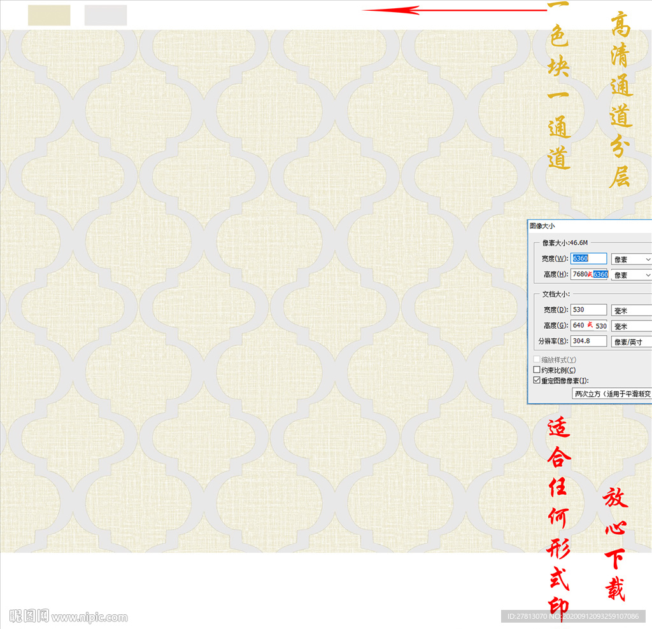652x629 pixels.
Task: Click the pixel height (H) field showing 7680
Action: 588,274
